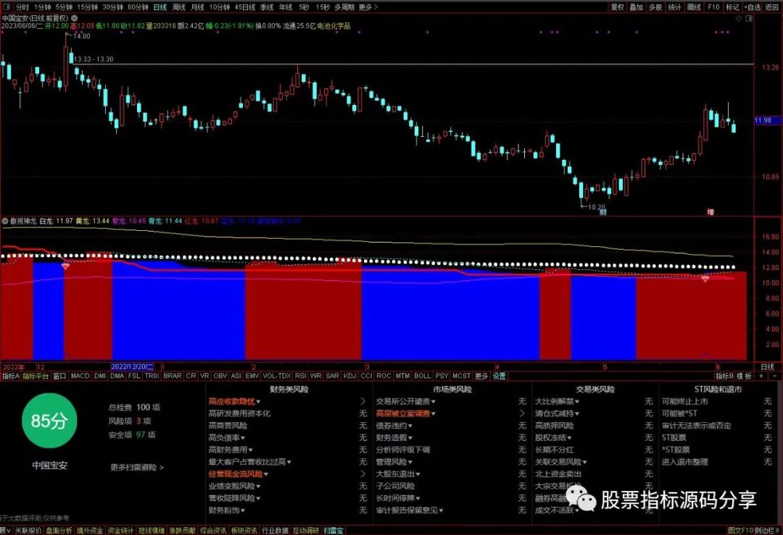This screenshot has width=783, height=535.
Task: Add stock via +自选 button
Action: coord(753,7)
